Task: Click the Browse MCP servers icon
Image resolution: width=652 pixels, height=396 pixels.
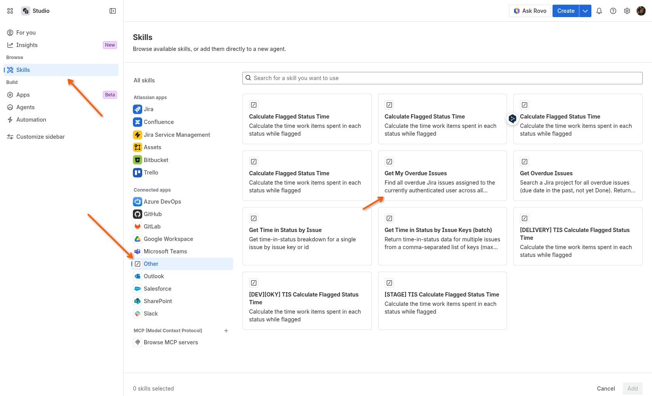Action: 138,342
